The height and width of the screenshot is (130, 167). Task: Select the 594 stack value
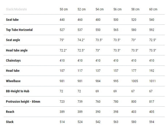point(152,122)
